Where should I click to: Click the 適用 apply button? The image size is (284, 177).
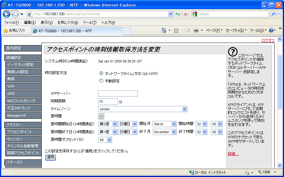tap(51, 158)
